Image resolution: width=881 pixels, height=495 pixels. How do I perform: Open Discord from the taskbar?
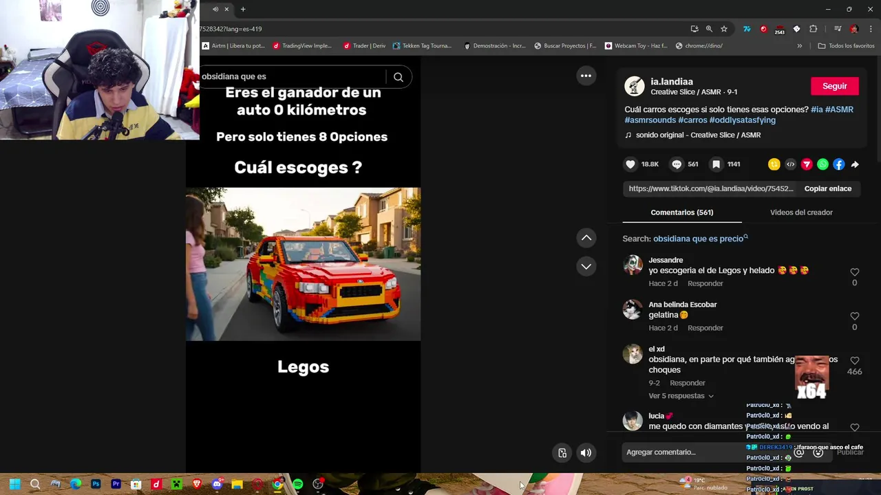(x=217, y=485)
